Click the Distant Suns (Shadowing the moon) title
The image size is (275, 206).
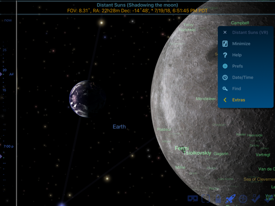tap(137, 5)
